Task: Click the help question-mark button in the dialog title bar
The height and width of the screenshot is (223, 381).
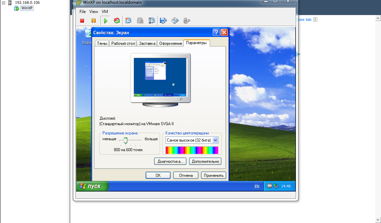Action: tap(216, 32)
